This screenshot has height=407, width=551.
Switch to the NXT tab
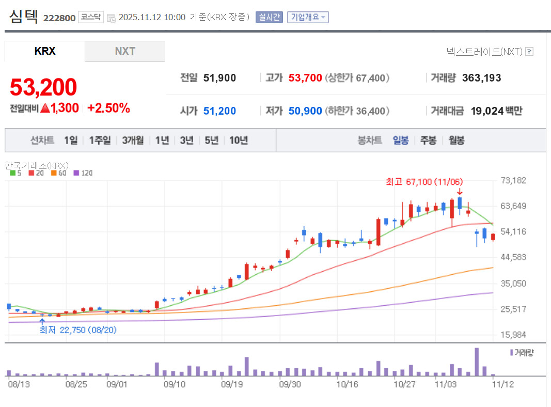coord(125,51)
